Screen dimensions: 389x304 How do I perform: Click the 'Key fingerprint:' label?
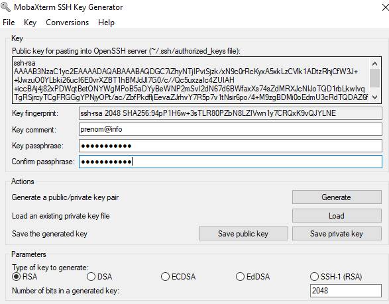[x=35, y=113]
